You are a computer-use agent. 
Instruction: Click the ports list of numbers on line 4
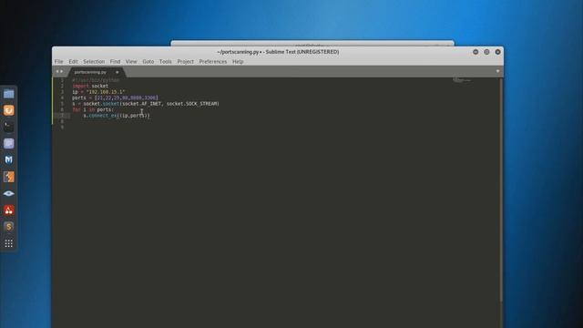(x=127, y=97)
